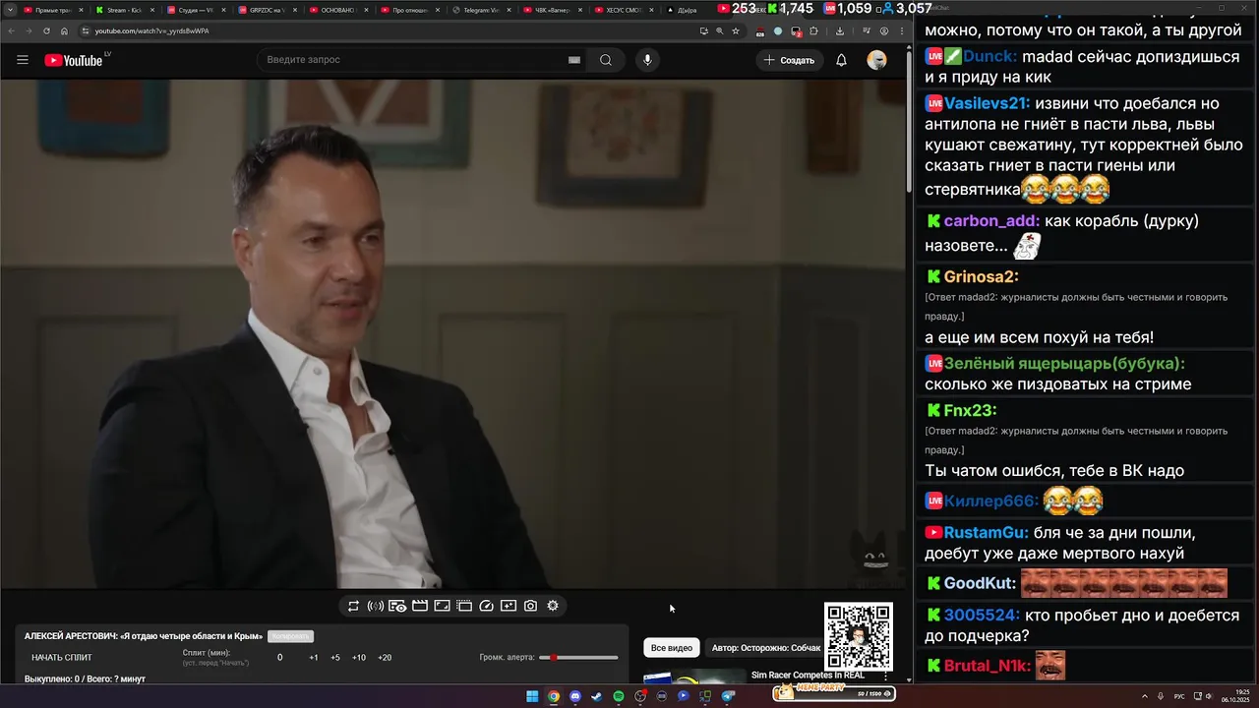Click chat username RustamGu

[987, 532]
